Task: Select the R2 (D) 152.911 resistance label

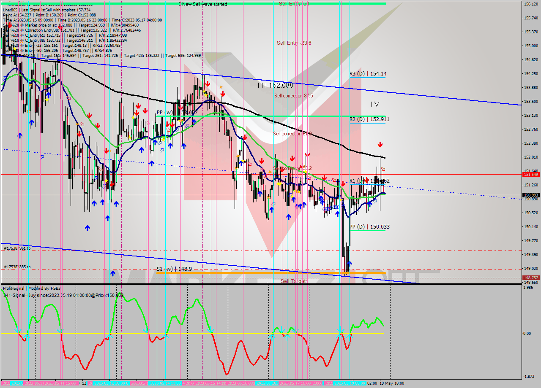Action: 369,119
